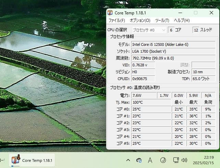The image size is (220, 168).
Task: Click the 製造プロセス value 10 nm
Action: (203, 72)
